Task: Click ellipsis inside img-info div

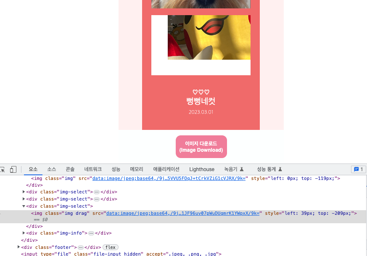Action: click(91, 233)
